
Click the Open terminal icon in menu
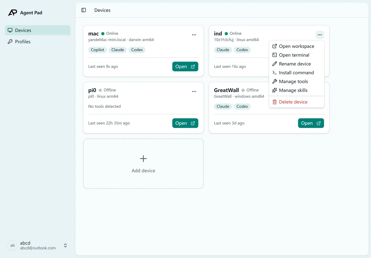click(275, 55)
